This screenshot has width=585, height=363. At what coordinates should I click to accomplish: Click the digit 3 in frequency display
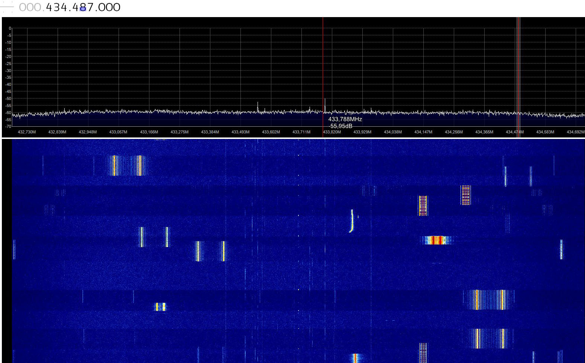tap(56, 7)
